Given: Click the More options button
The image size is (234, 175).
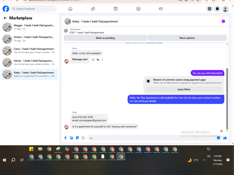Looking at the screenshot, I should coord(187,38).
